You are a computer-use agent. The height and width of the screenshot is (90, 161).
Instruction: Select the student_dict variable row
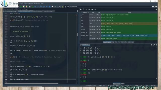tap(119, 35)
